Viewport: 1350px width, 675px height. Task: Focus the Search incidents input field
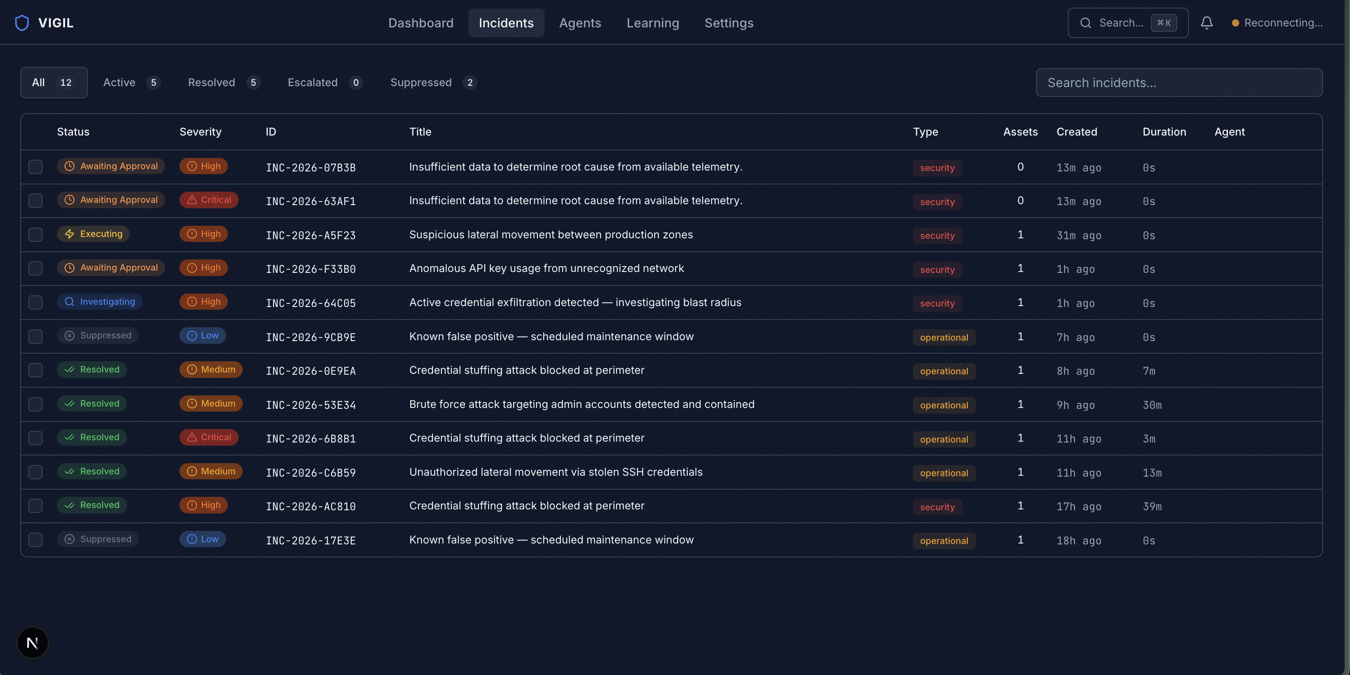tap(1179, 82)
